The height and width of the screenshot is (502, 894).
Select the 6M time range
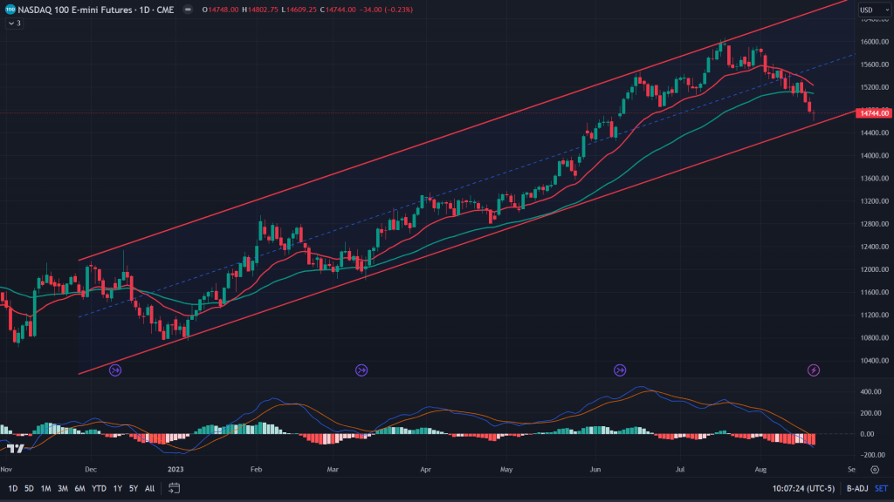[79, 488]
